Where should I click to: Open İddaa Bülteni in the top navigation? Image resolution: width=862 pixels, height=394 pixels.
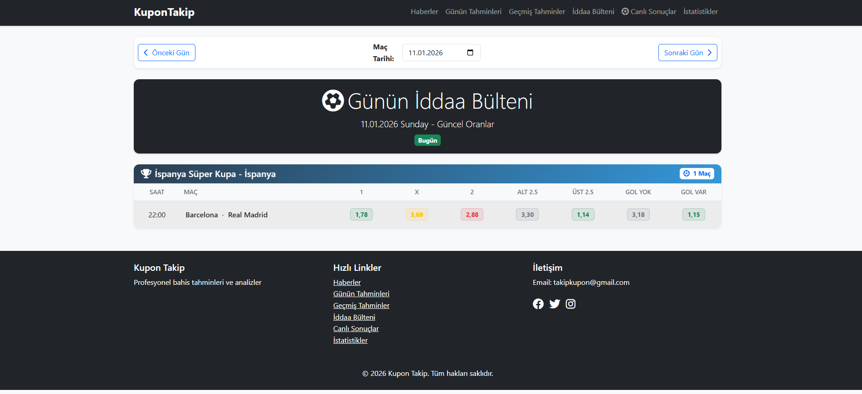pos(593,12)
